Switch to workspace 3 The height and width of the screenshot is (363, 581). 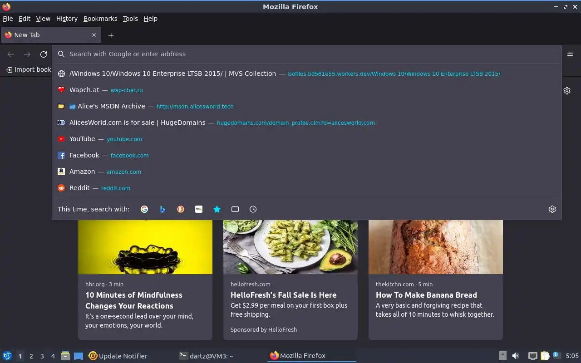[x=42, y=356]
